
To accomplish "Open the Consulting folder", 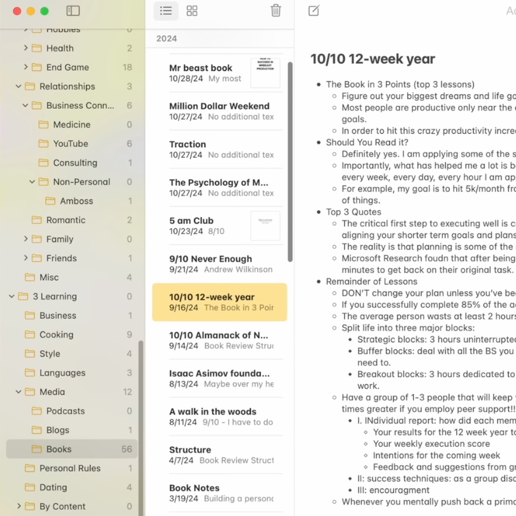I will click(x=72, y=163).
